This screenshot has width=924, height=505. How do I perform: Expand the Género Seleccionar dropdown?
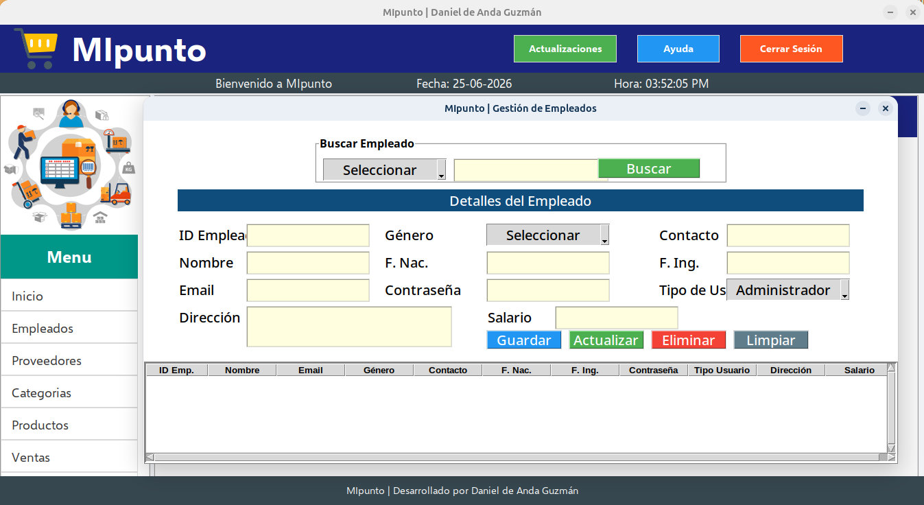click(548, 235)
